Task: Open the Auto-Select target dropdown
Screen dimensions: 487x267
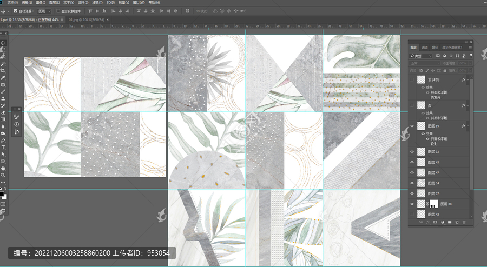Action: tap(44, 11)
